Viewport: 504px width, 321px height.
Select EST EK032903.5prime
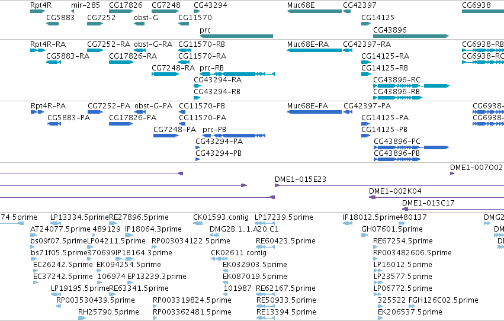coord(255,265)
